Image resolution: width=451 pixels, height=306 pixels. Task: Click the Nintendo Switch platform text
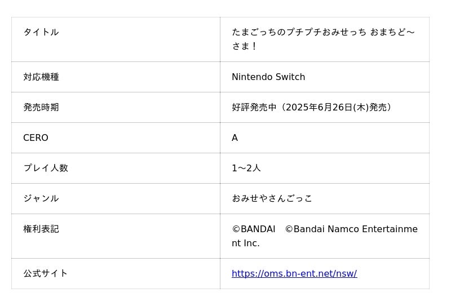click(268, 77)
